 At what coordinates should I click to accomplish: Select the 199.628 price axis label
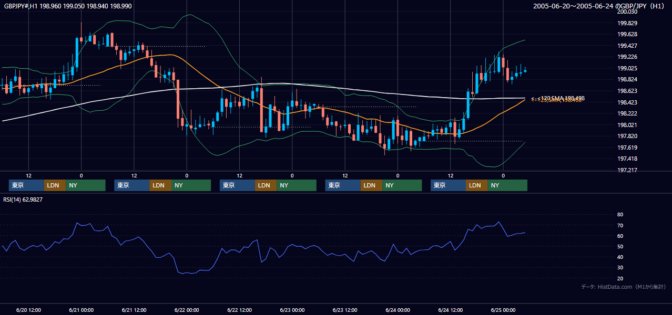tap(627, 34)
